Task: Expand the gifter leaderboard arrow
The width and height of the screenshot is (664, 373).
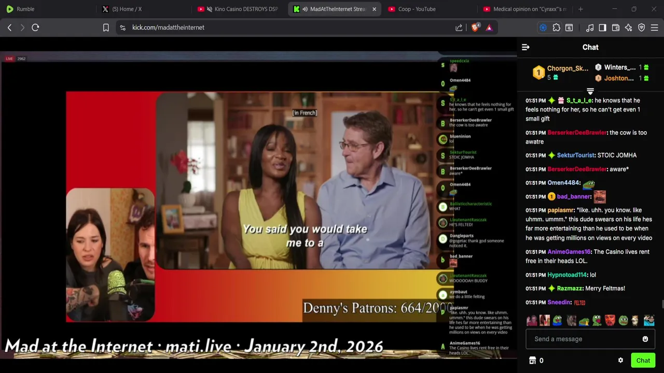Action: [x=590, y=92]
